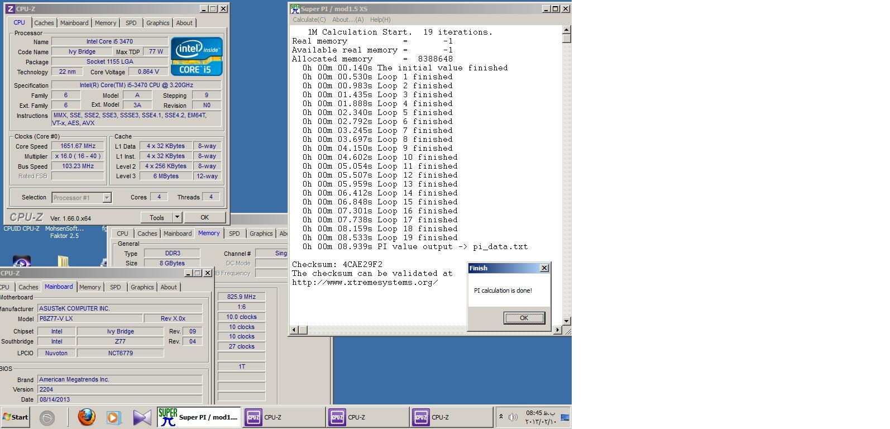Close the Finish dialog with its X
The width and height of the screenshot is (890, 429).
pyautogui.click(x=544, y=268)
